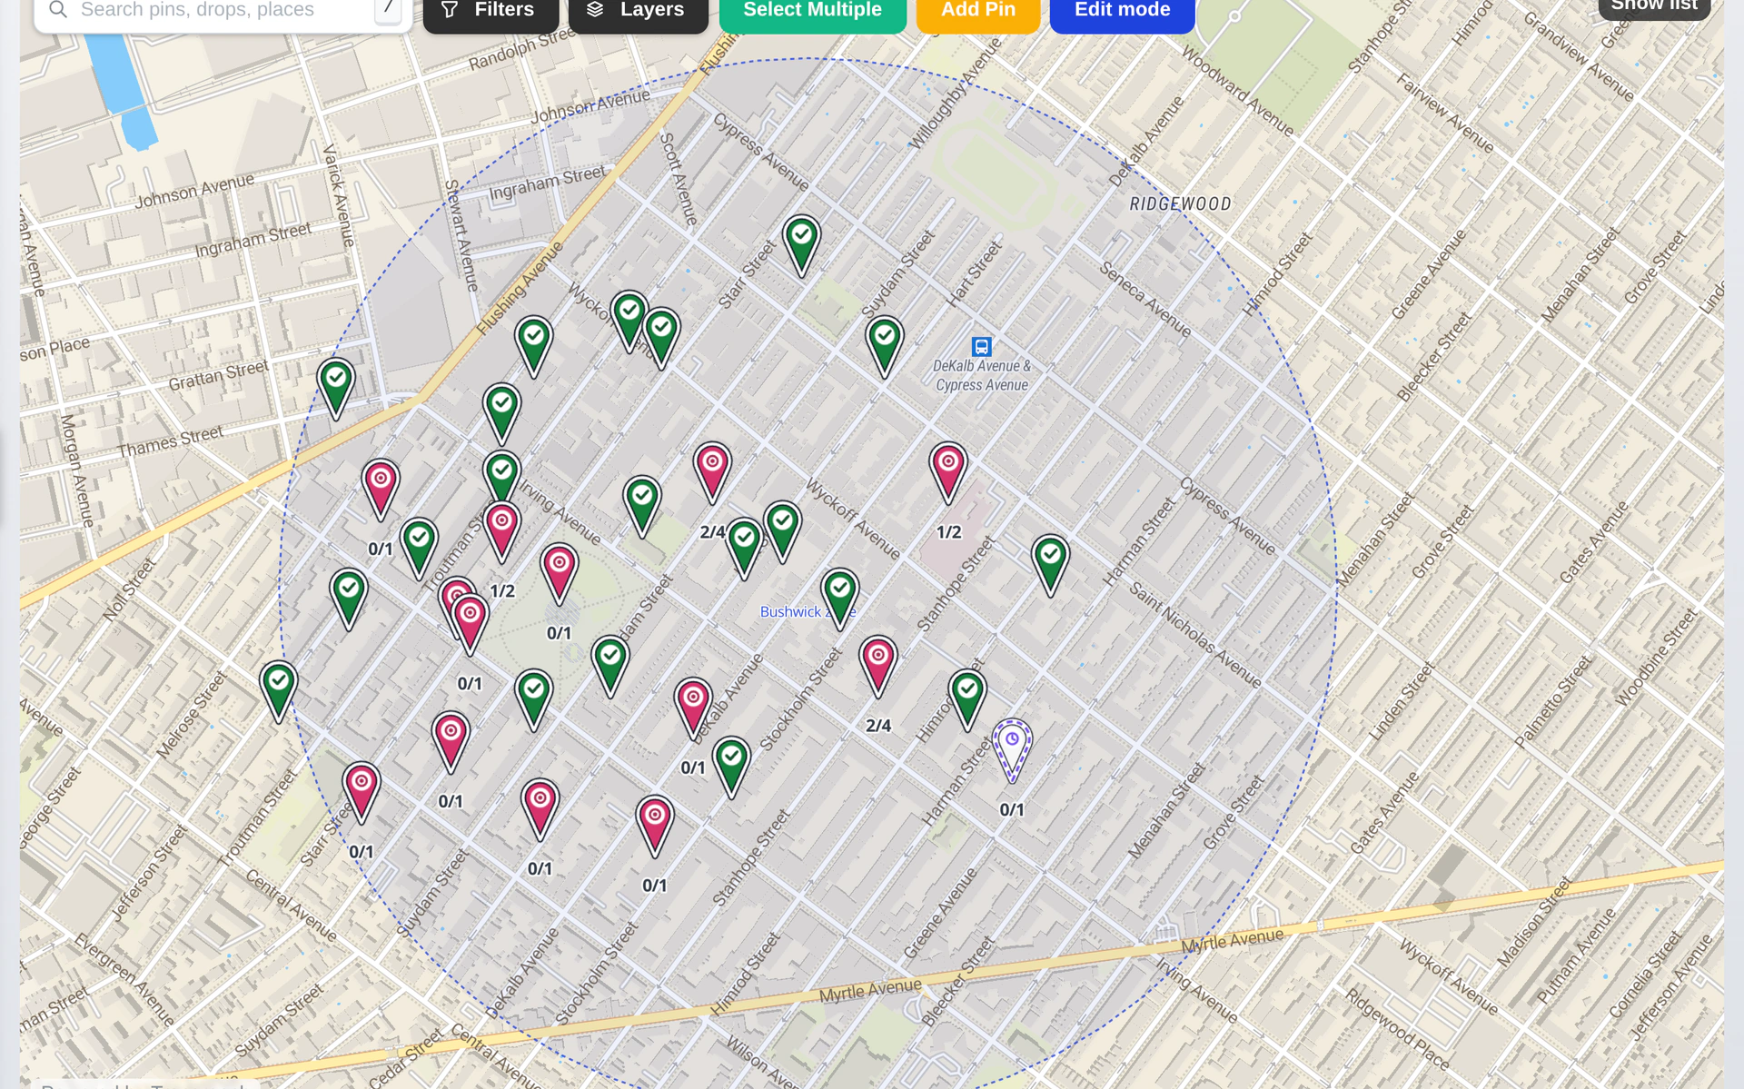Select the green check pin near Stockholm Street
Image resolution: width=1744 pixels, height=1089 pixels.
pos(731,767)
